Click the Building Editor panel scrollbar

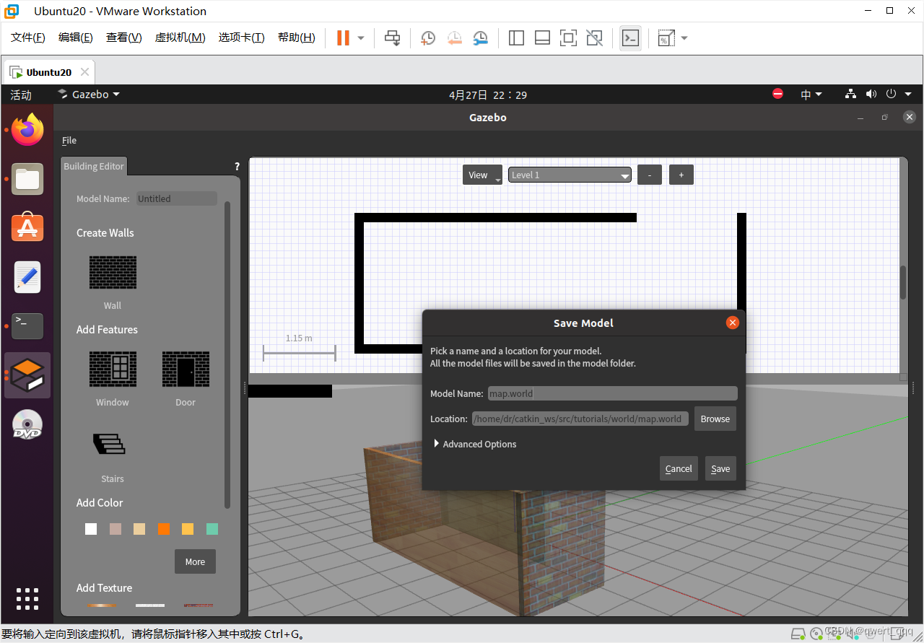(228, 354)
